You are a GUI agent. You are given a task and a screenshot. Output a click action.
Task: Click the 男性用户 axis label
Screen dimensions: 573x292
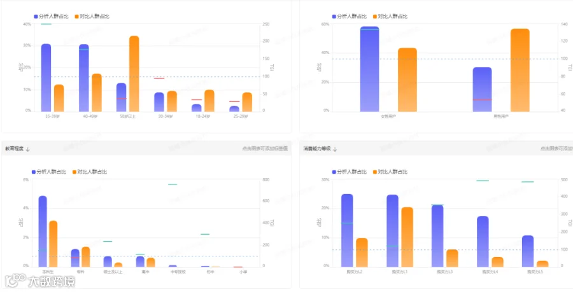(x=501, y=116)
